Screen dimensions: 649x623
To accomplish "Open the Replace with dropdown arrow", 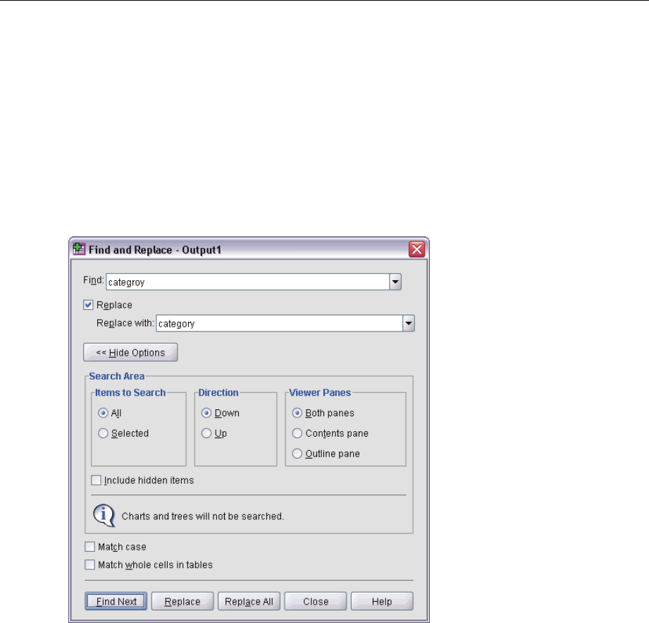I will point(409,323).
